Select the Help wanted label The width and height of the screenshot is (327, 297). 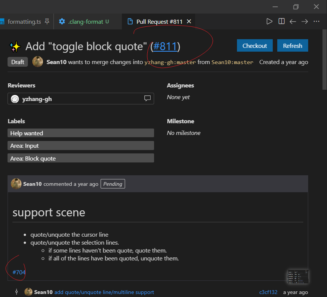click(81, 133)
